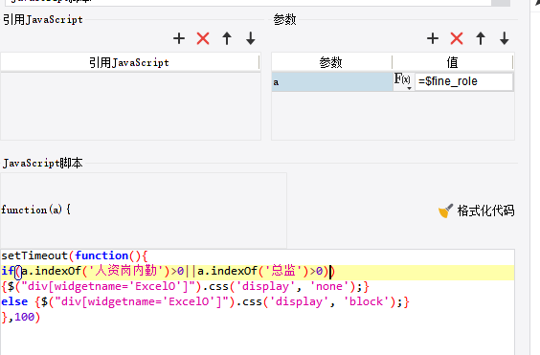540x355 pixels.
Task: Place cursor on the if indexOf code line
Action: click(168, 272)
